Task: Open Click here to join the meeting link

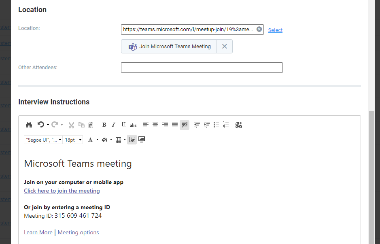Action: click(62, 191)
